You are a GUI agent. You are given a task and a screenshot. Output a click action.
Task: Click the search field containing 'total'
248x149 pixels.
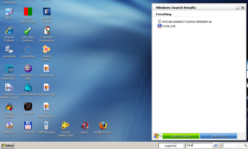199,145
